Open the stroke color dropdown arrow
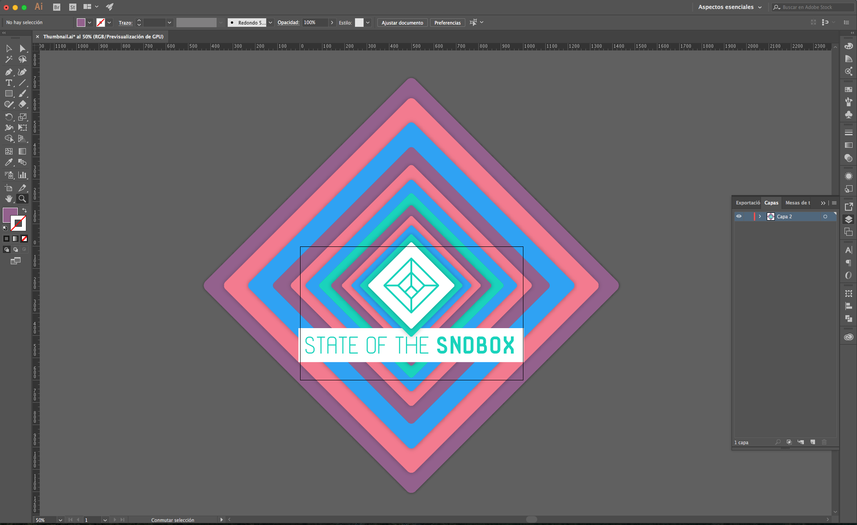Screen dimensions: 857x525 [x=109, y=22]
